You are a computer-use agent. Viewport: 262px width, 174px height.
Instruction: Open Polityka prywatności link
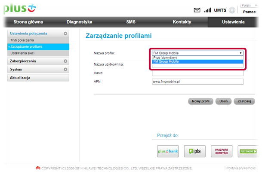pyautogui.click(x=241, y=168)
